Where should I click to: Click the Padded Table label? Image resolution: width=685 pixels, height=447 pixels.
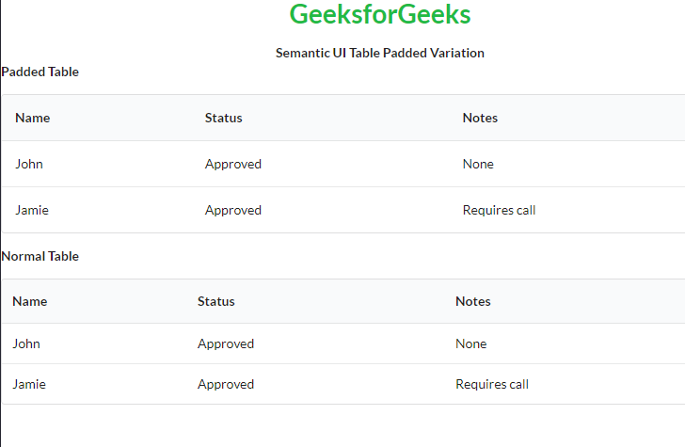[x=40, y=72]
